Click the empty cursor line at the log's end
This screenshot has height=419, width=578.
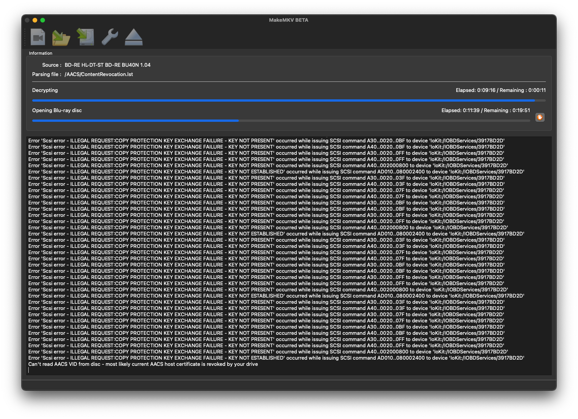point(289,370)
